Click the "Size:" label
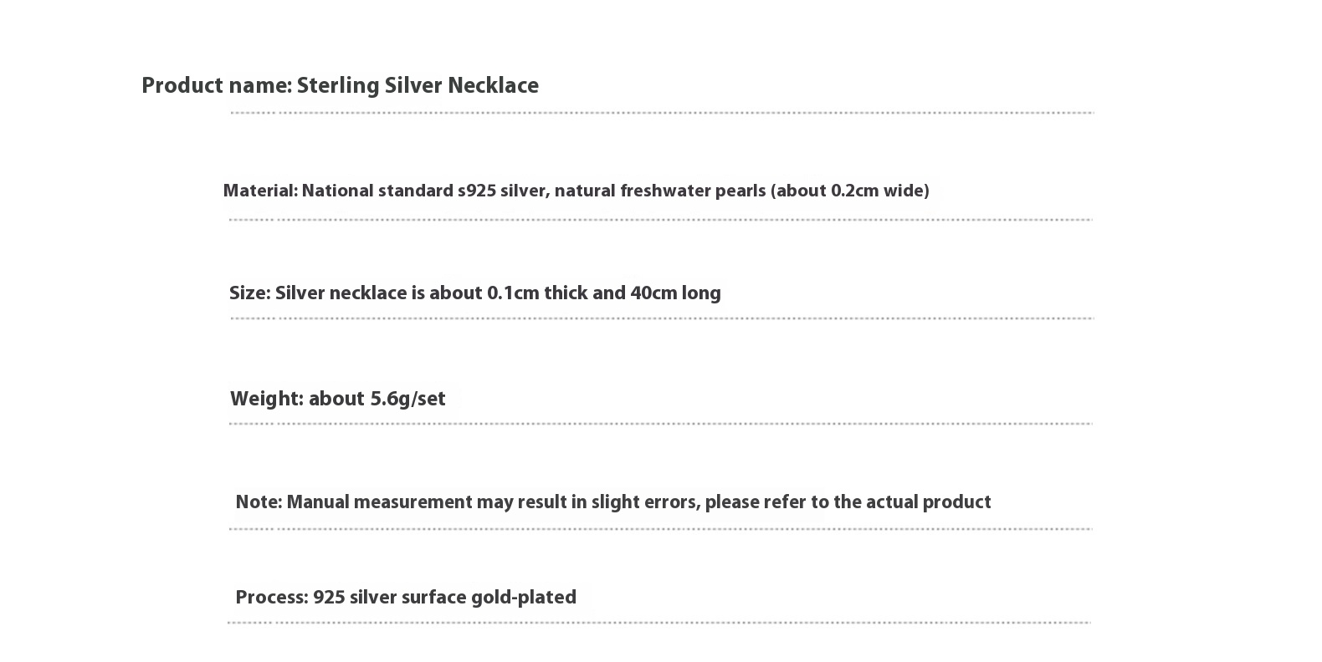This screenshot has height=662, width=1322. click(x=250, y=293)
